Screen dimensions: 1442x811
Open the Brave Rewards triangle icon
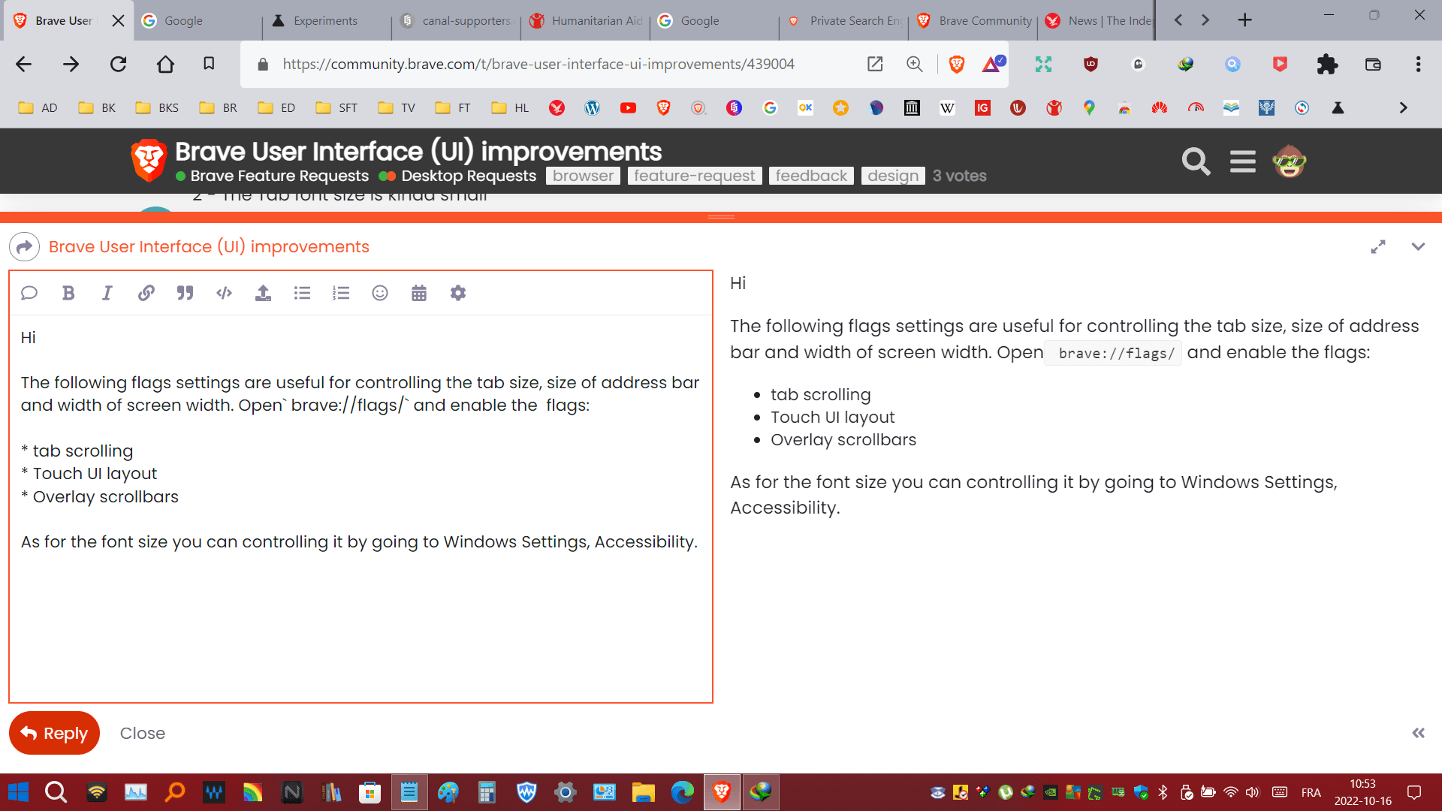point(993,64)
